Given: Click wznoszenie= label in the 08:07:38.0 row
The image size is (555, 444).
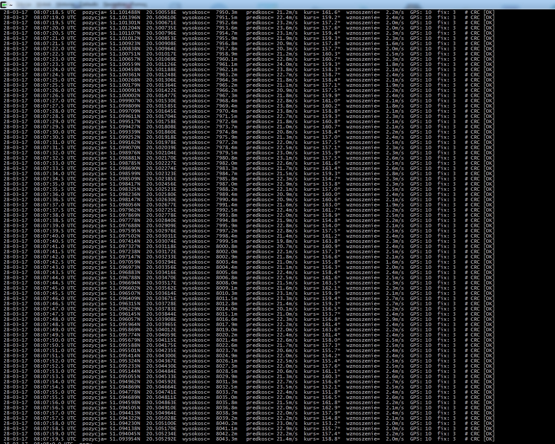Looking at the screenshot, I should pos(363,215).
